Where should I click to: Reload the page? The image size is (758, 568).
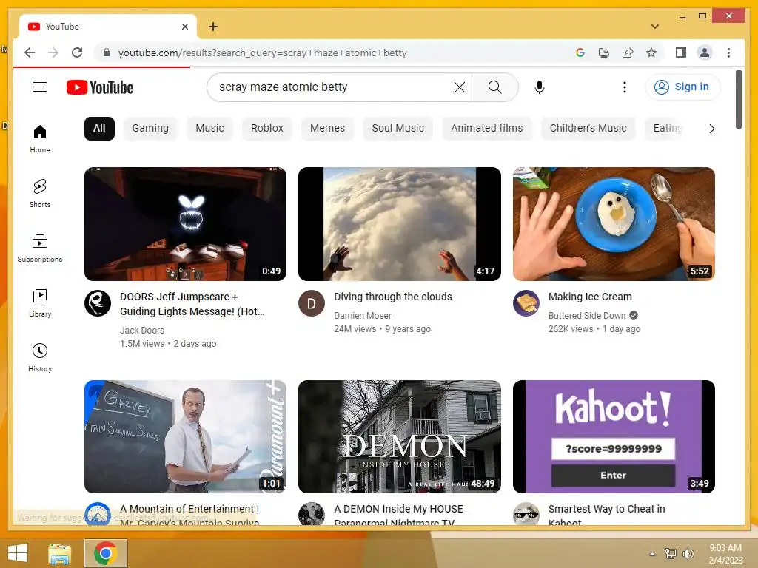pos(77,53)
